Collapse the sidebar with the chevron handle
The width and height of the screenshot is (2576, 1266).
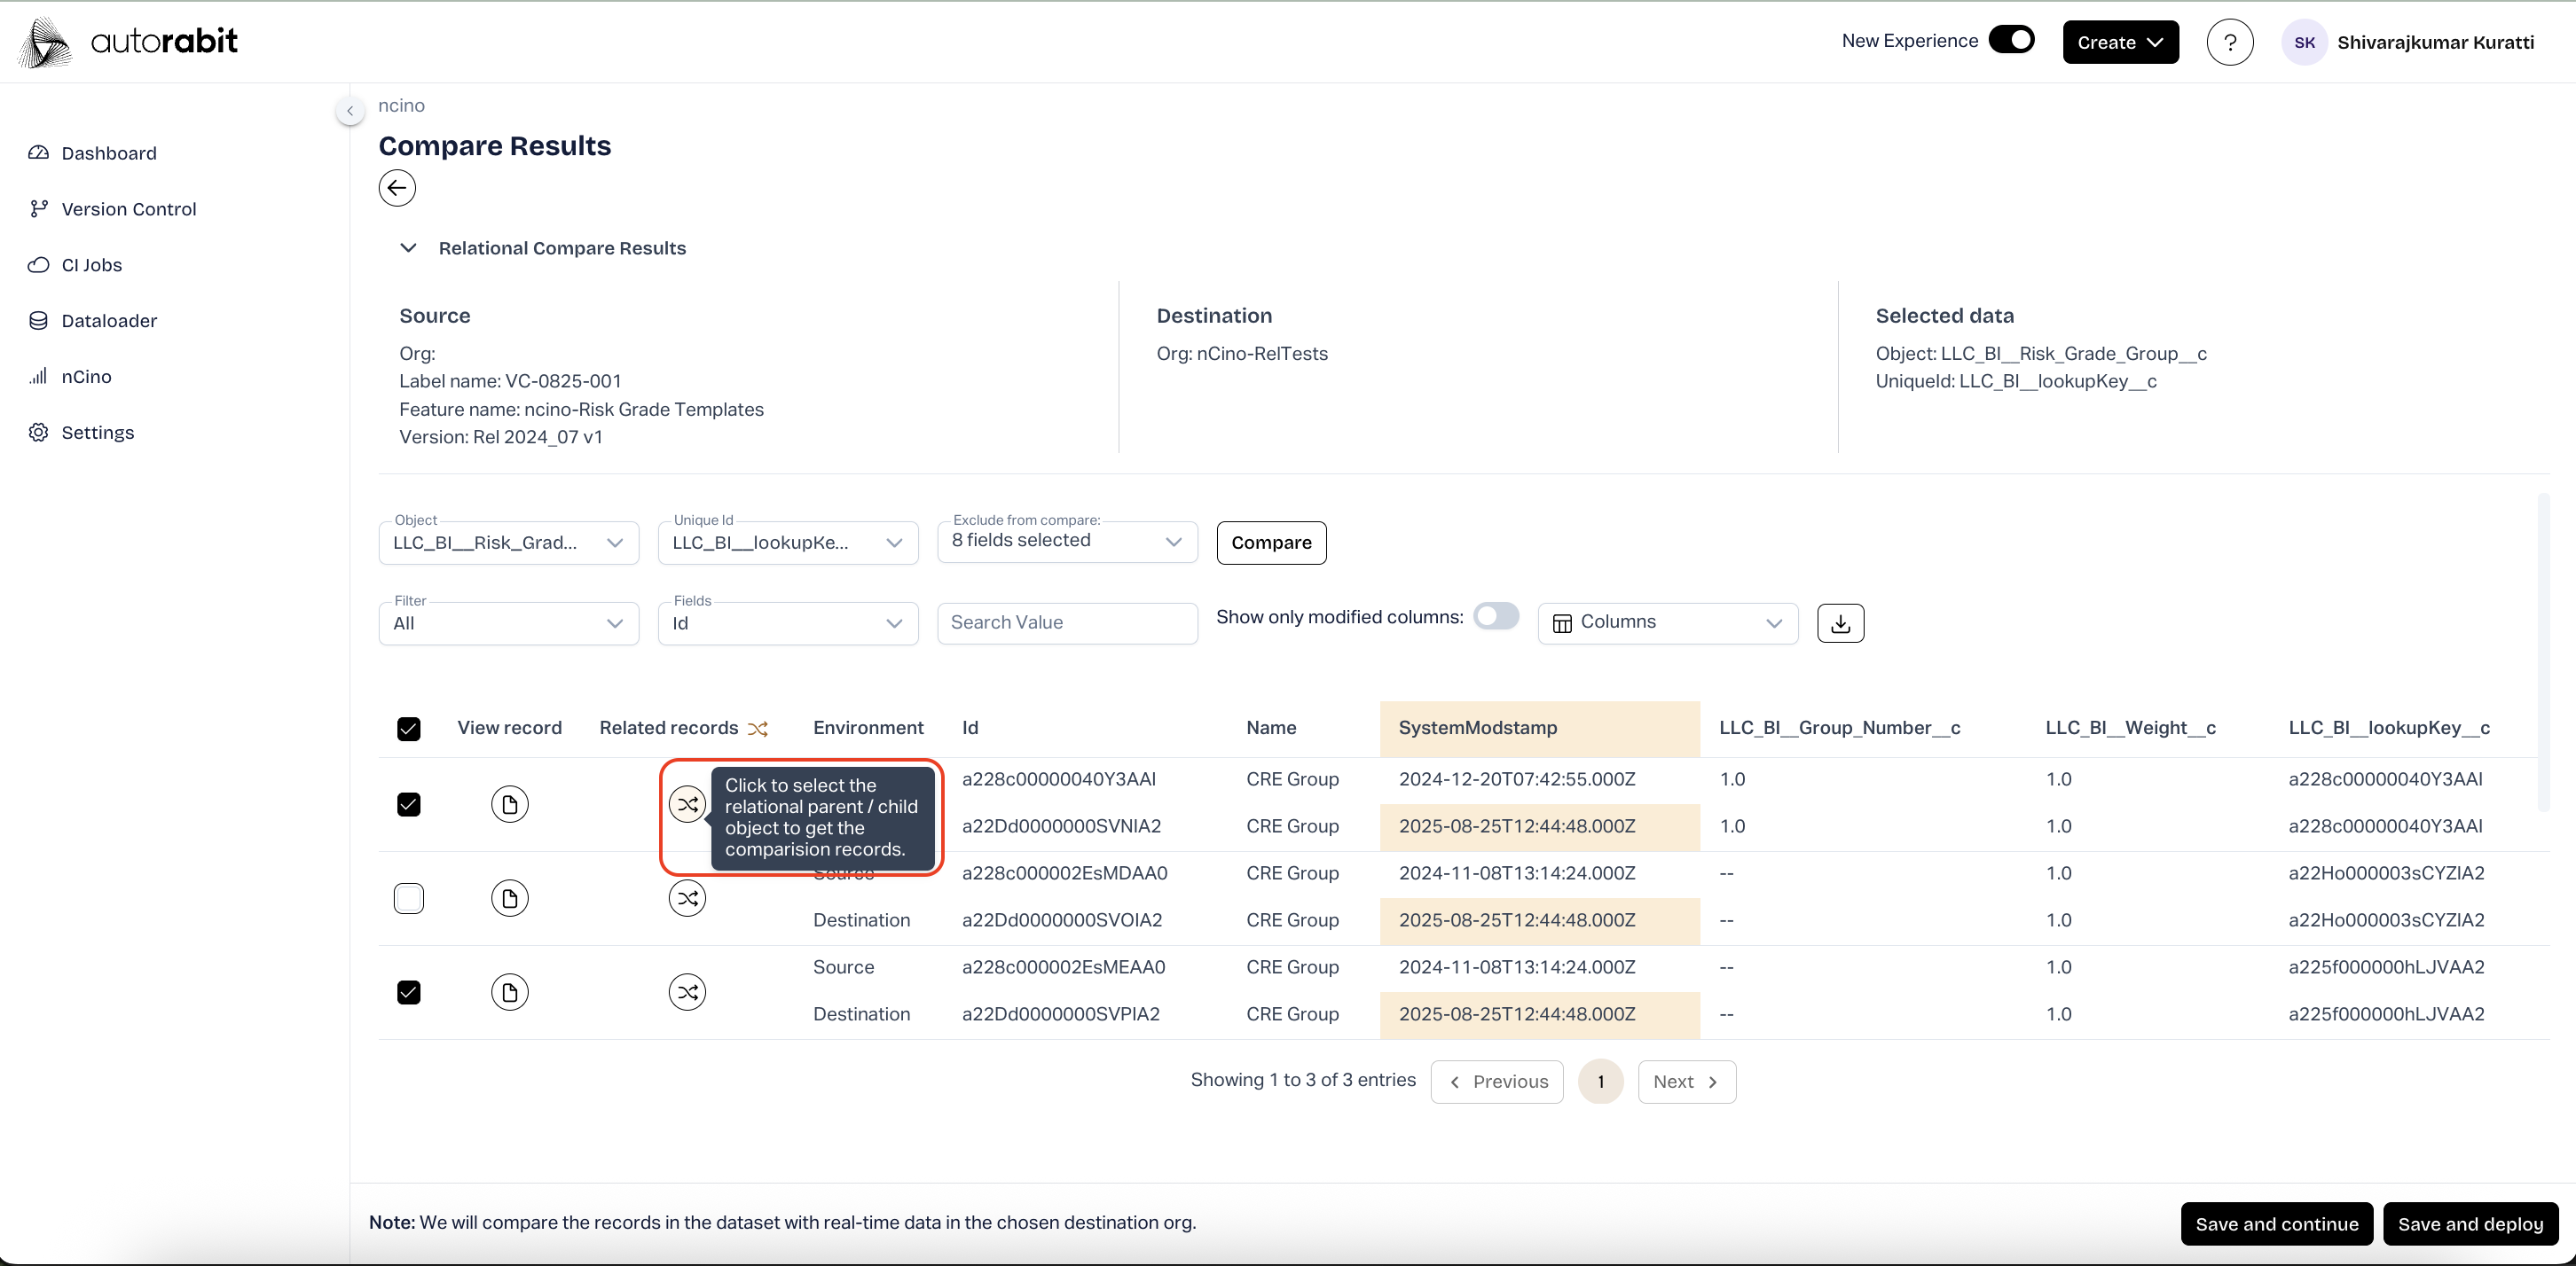[x=350, y=110]
